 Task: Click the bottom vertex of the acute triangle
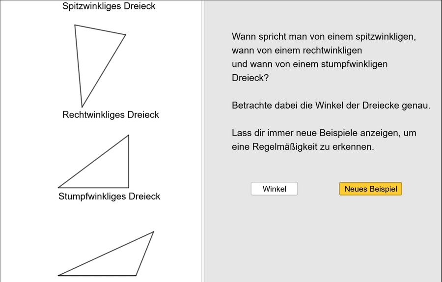pos(82,107)
